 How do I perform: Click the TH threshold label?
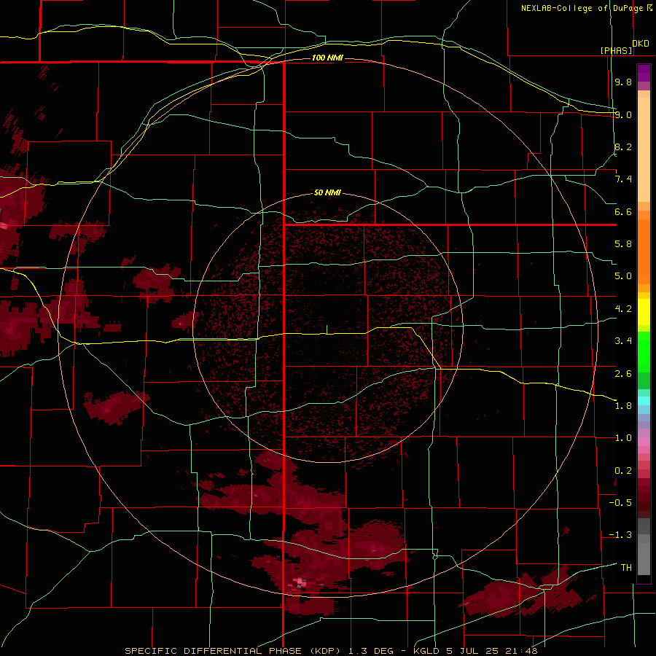(x=626, y=568)
